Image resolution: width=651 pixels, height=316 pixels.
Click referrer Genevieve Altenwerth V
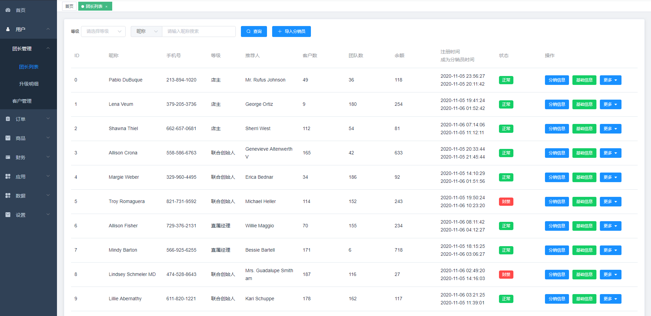pos(269,153)
